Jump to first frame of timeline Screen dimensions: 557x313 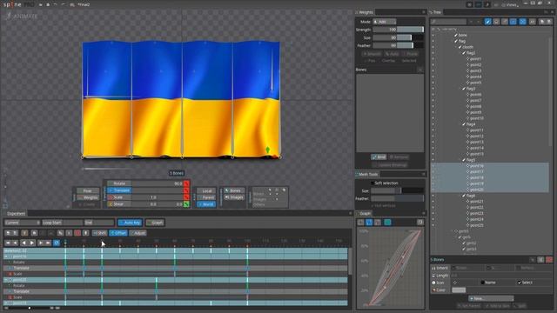click(x=8, y=243)
